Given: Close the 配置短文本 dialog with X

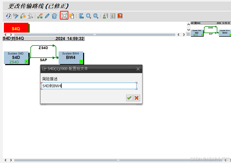Looking at the screenshot, I should 138,69.
